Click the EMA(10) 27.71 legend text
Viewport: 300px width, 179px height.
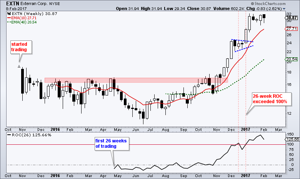pos(24,18)
